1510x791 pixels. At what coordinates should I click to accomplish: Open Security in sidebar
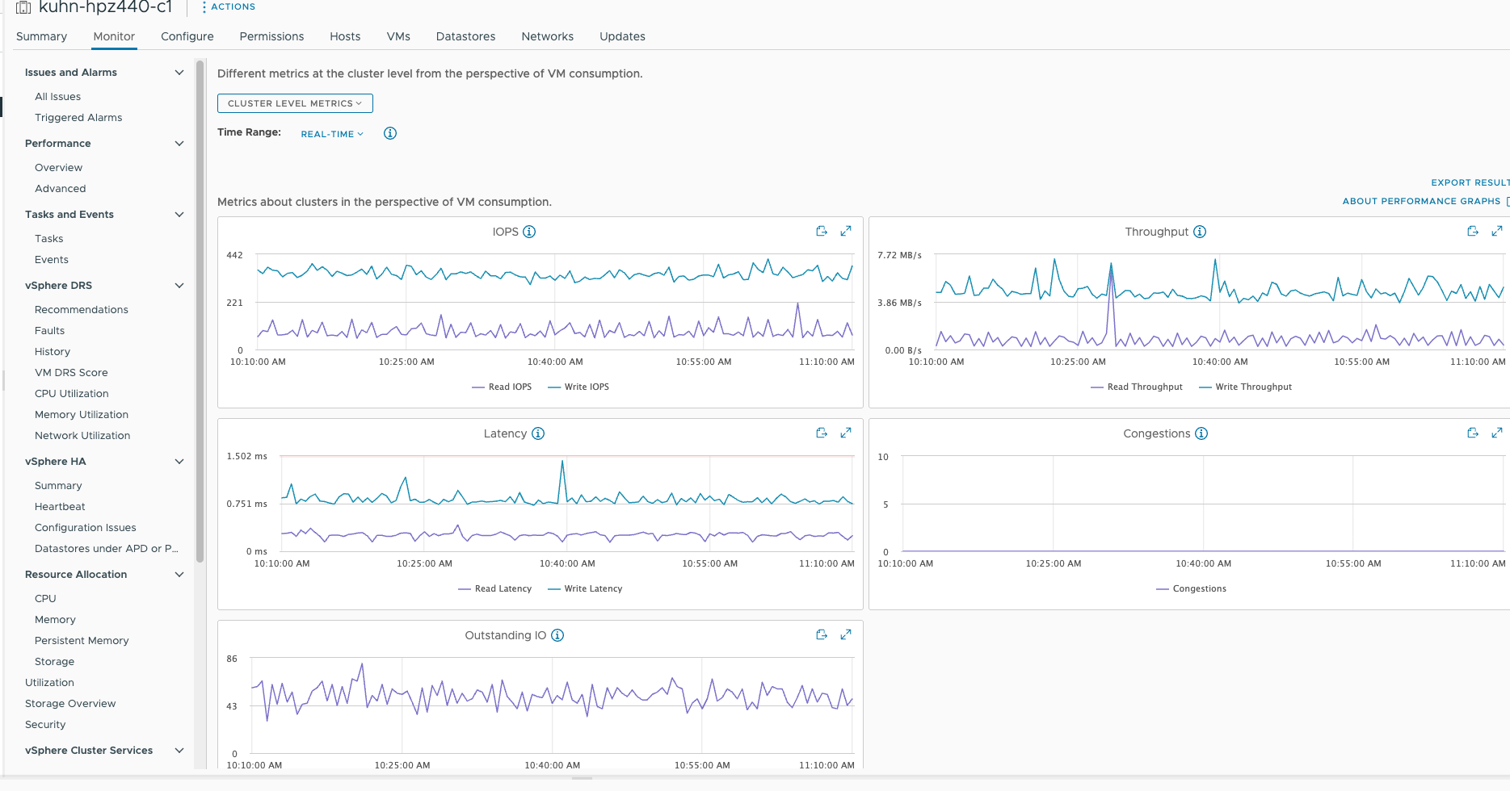point(45,725)
